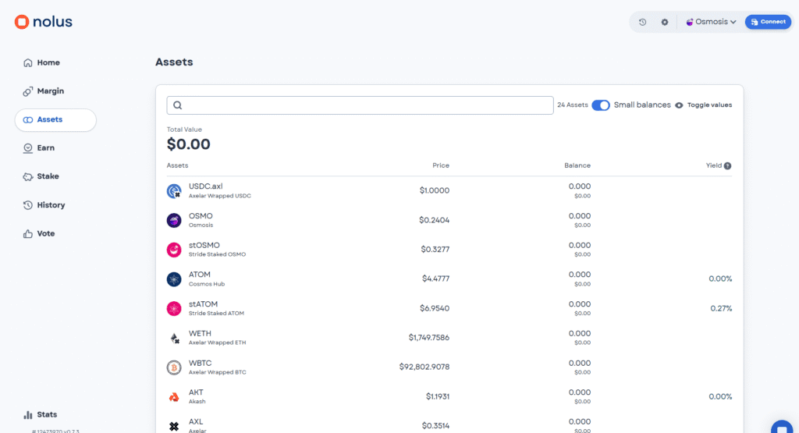Select the OSMO asset name
This screenshot has height=433, width=799.
coord(201,216)
